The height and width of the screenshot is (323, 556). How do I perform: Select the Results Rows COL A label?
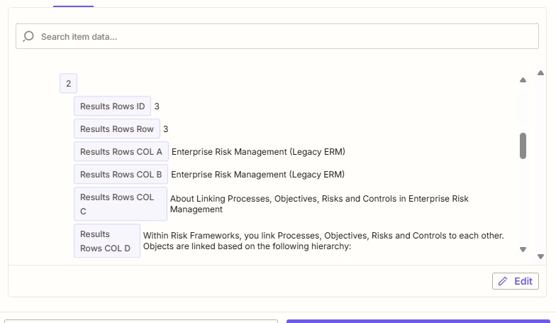tap(121, 152)
